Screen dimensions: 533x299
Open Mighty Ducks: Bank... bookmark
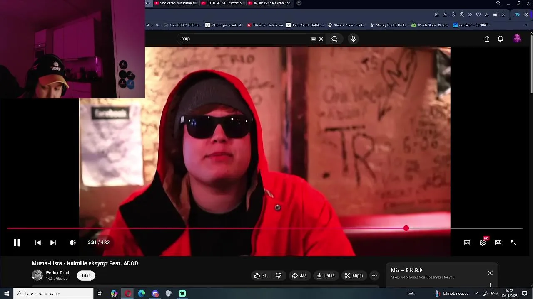(389, 25)
